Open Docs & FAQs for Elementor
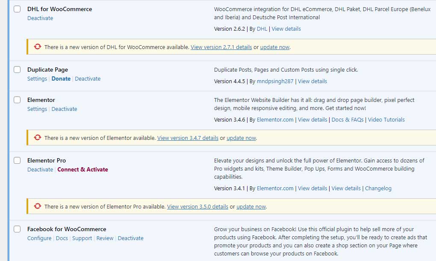 pyautogui.click(x=348, y=119)
